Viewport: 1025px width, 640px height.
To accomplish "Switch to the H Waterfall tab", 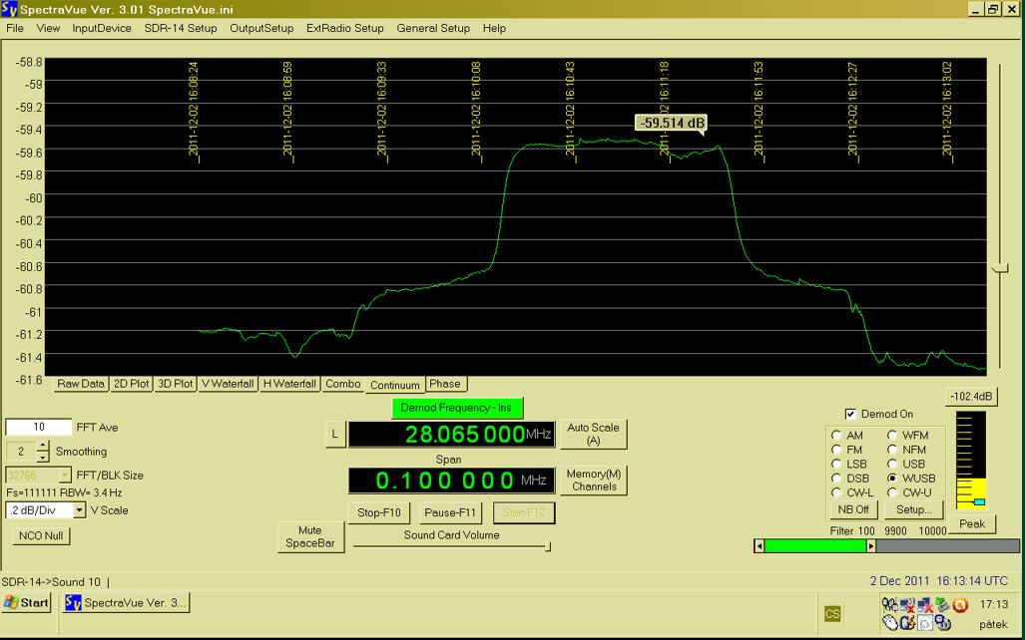I will click(289, 384).
